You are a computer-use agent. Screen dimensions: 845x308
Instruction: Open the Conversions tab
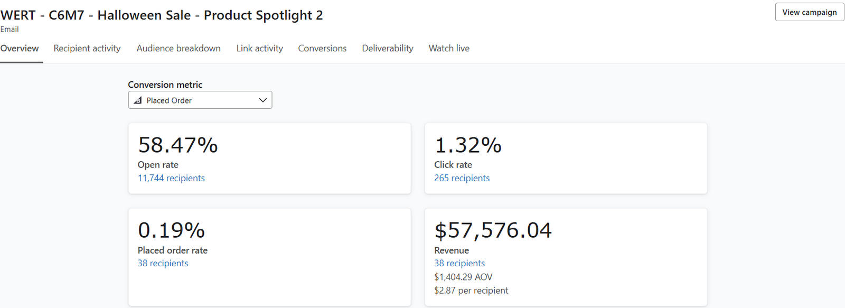pyautogui.click(x=322, y=49)
